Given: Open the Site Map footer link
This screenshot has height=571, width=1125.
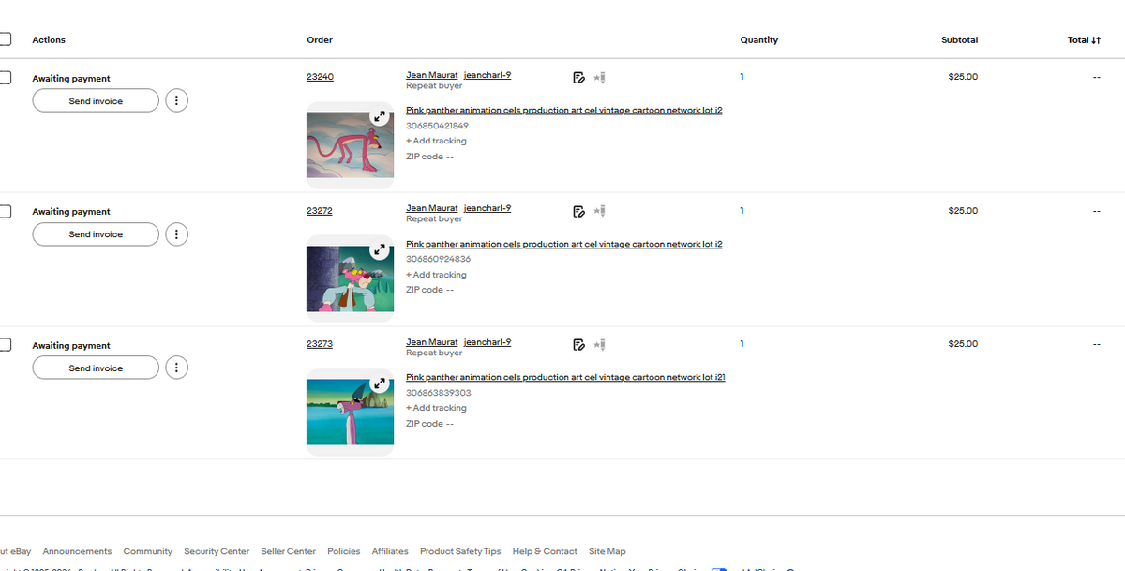Looking at the screenshot, I should pos(607,551).
